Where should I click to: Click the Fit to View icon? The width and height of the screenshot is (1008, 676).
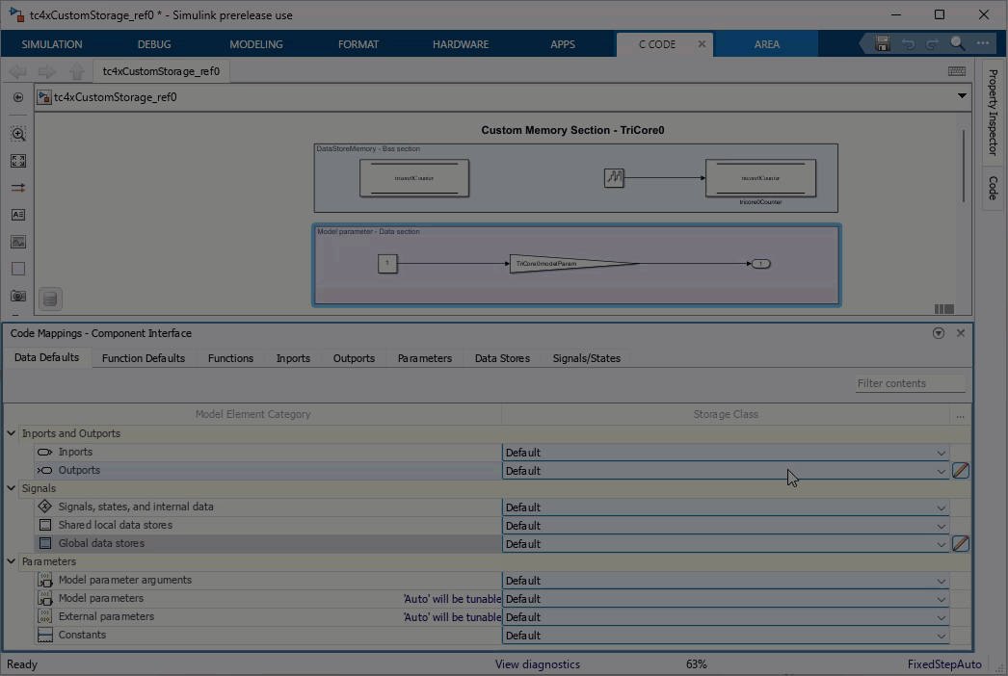tap(18, 161)
